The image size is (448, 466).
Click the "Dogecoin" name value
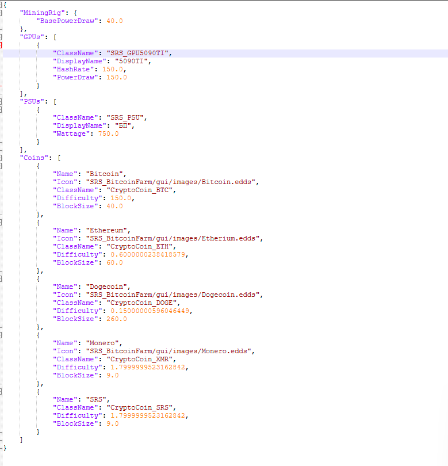pos(106,287)
